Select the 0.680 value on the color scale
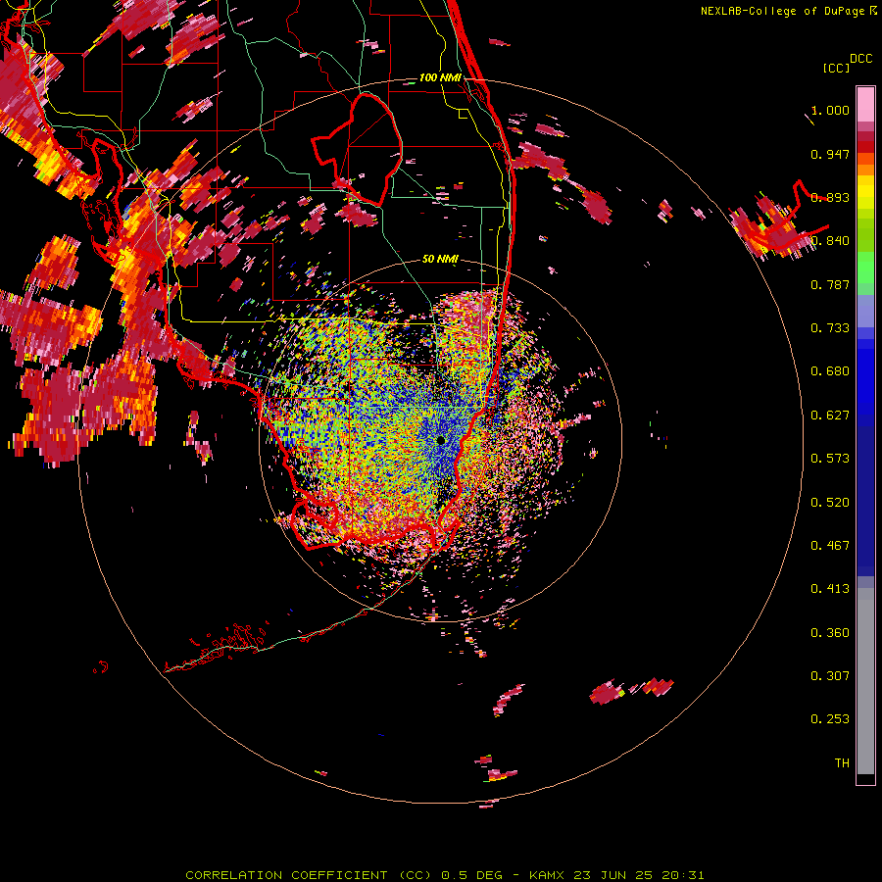 pyautogui.click(x=830, y=371)
